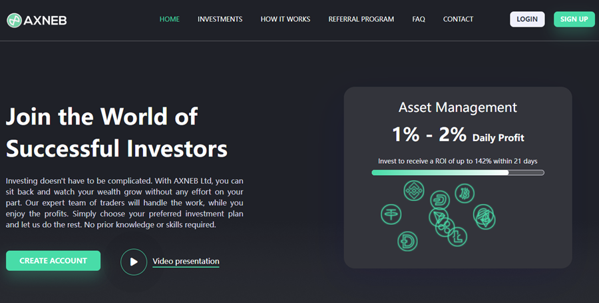Click the Ripple XRP coin icon
Image resolution: width=599 pixels, height=303 pixels.
point(445,228)
